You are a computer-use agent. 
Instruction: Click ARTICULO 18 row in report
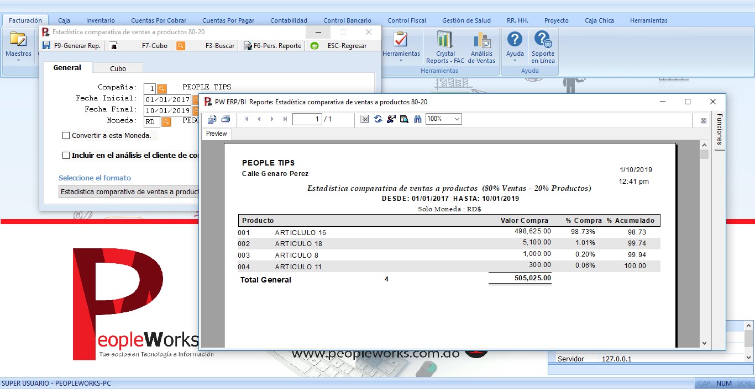pyautogui.click(x=449, y=243)
